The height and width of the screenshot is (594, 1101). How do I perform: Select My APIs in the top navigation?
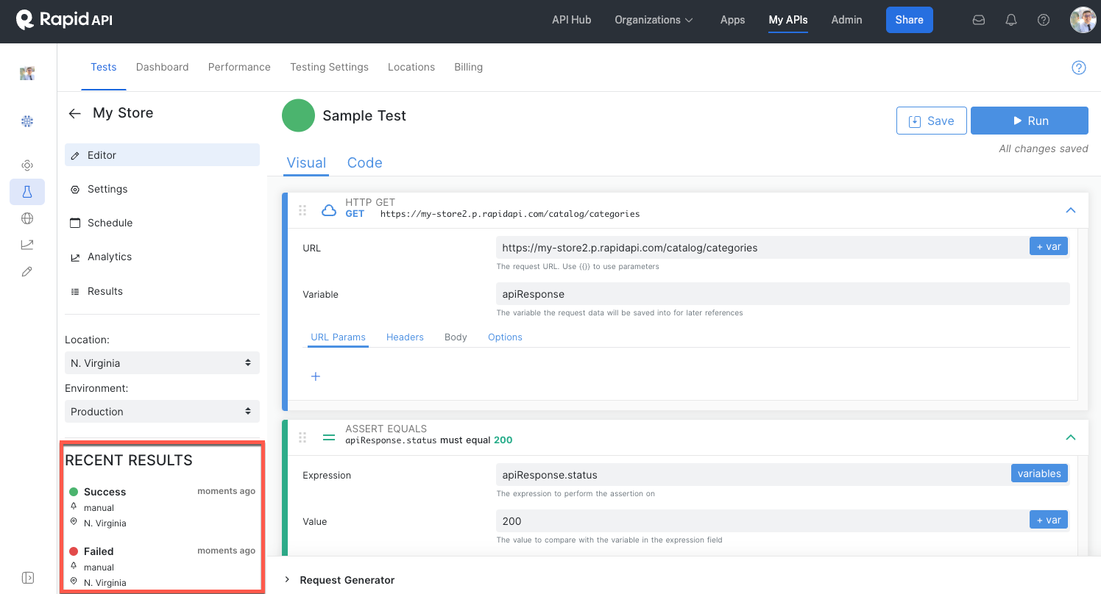point(788,20)
